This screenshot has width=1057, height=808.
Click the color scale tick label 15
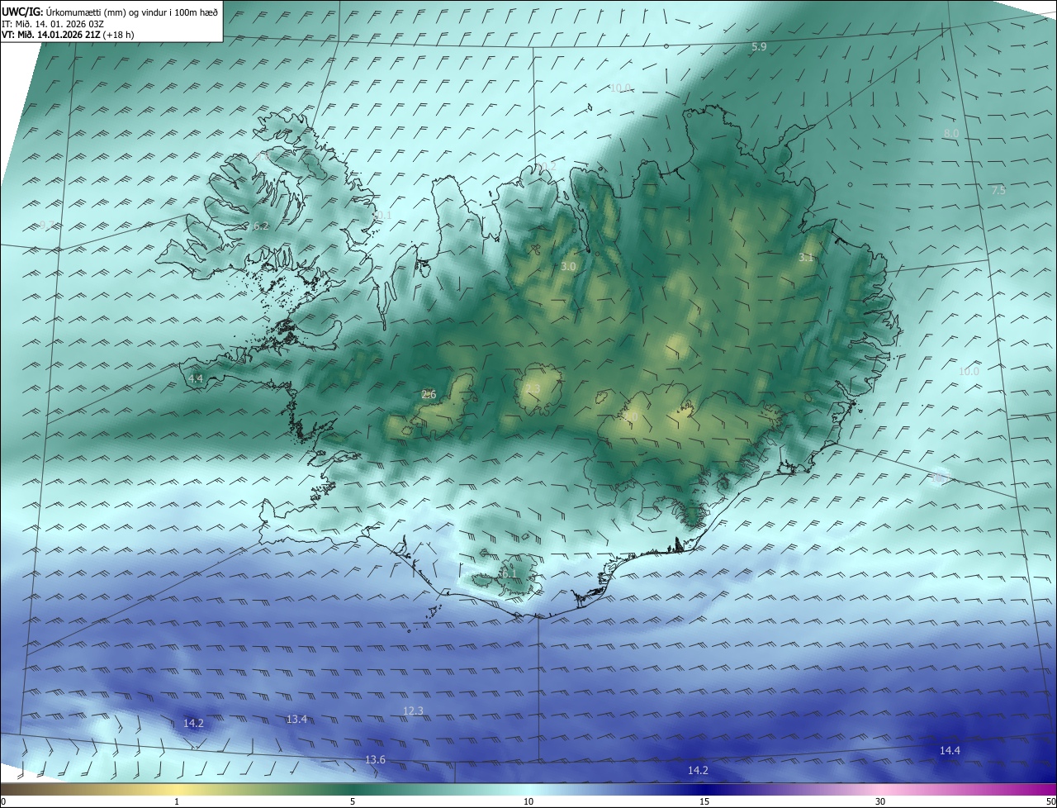click(704, 801)
